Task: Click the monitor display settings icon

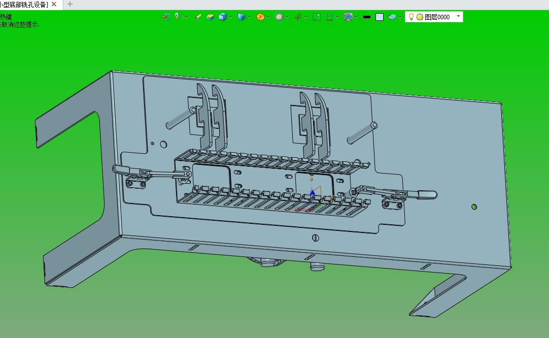Action: point(348,17)
